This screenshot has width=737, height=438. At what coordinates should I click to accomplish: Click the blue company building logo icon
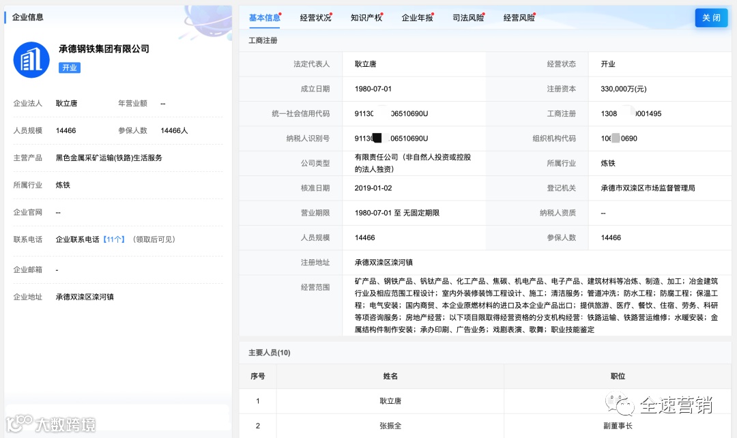31,59
